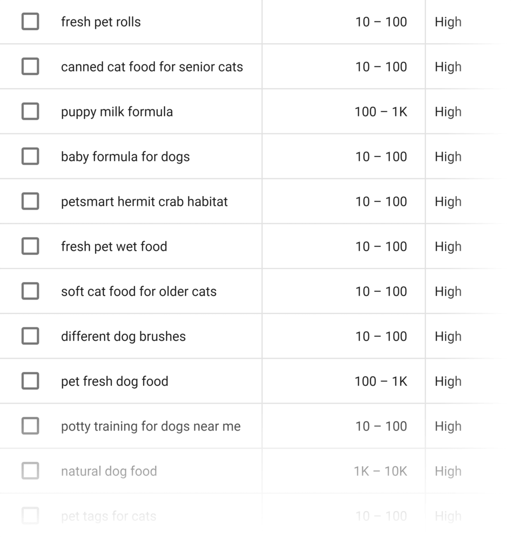Screen dimensions: 511x537
Task: Click the keyword text puppy milk formula
Action: tap(117, 112)
